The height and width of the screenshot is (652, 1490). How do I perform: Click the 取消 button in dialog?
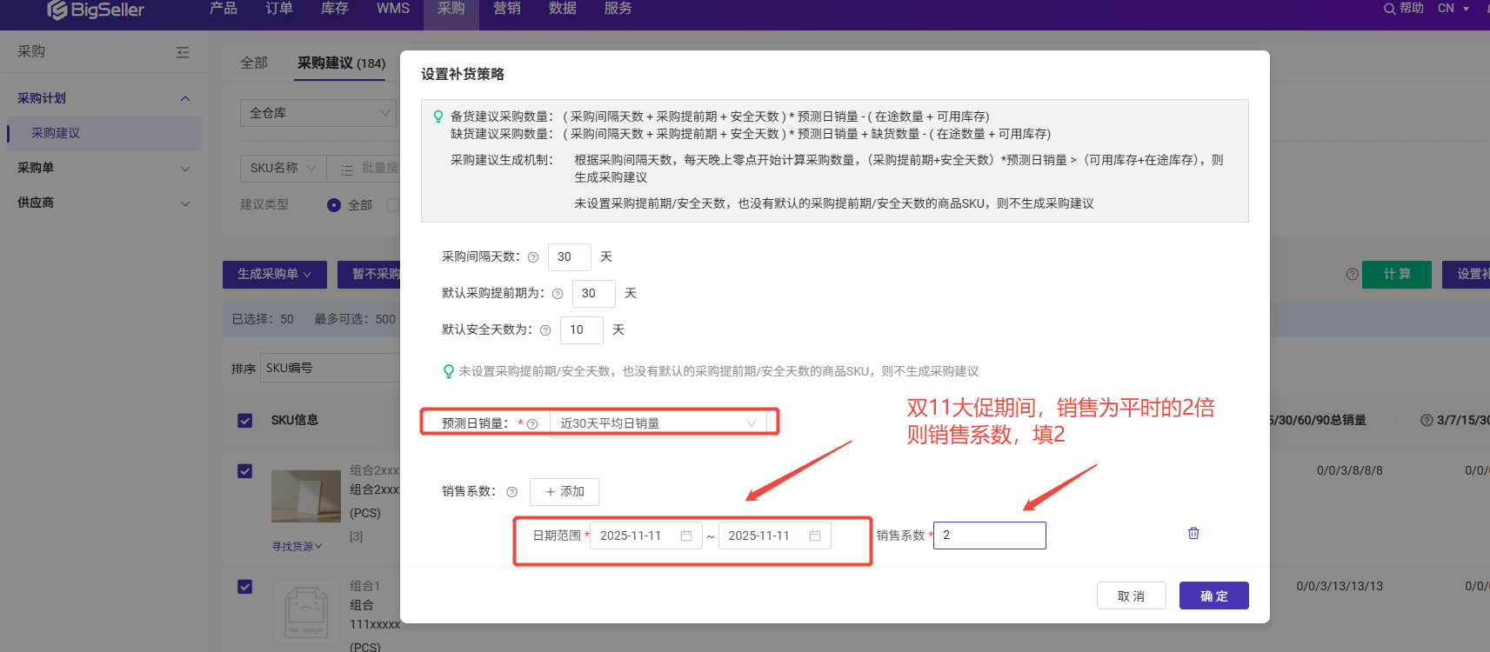(1131, 595)
